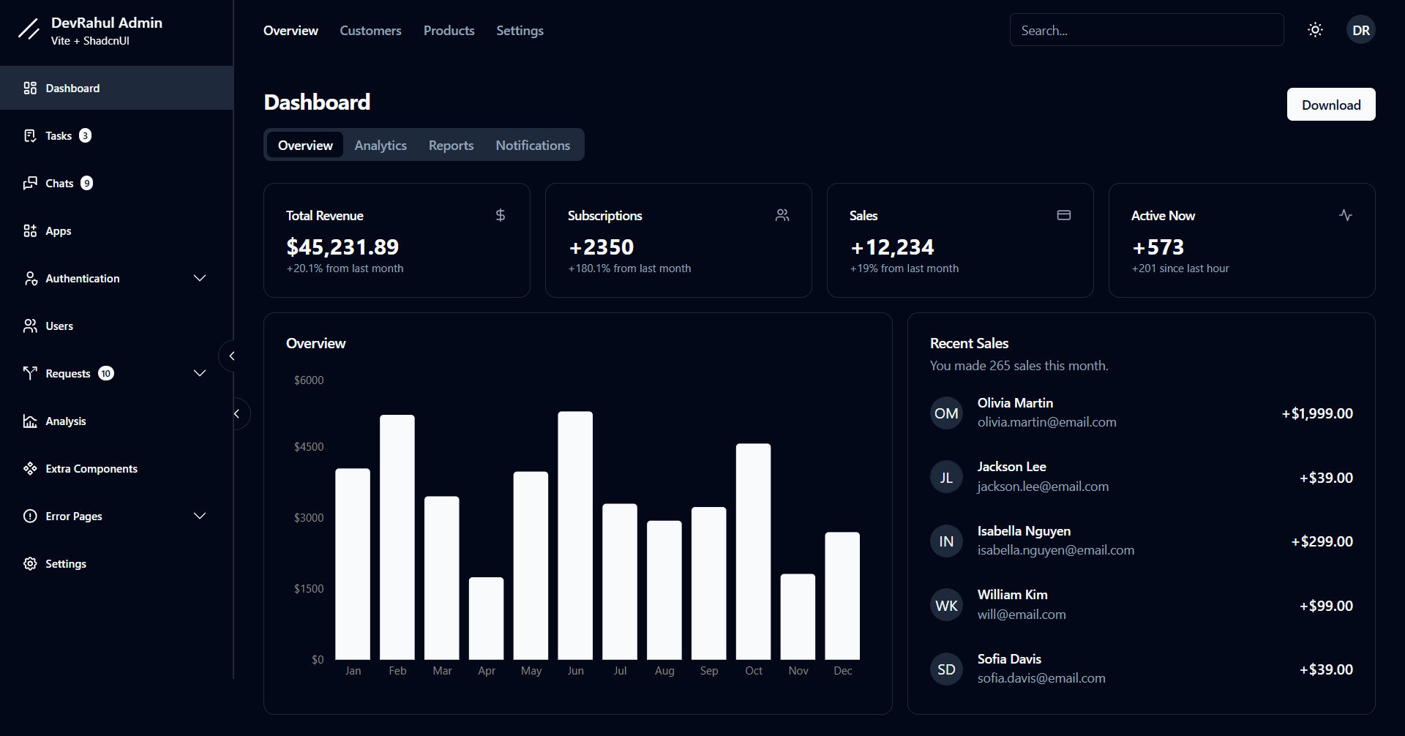Collapse the sidebar using the chevron handle
Viewport: 1405px width, 736px height.
(231, 356)
